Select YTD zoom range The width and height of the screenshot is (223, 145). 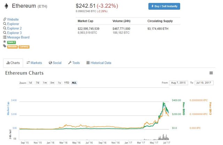coord(67,83)
